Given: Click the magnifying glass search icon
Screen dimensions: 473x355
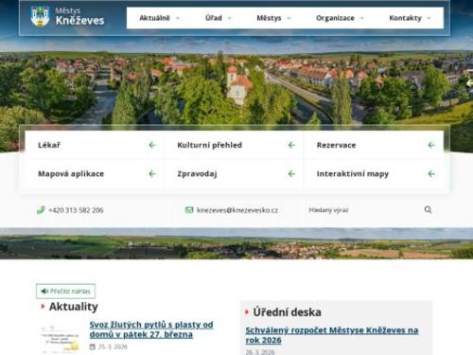Looking at the screenshot, I should click(428, 209).
